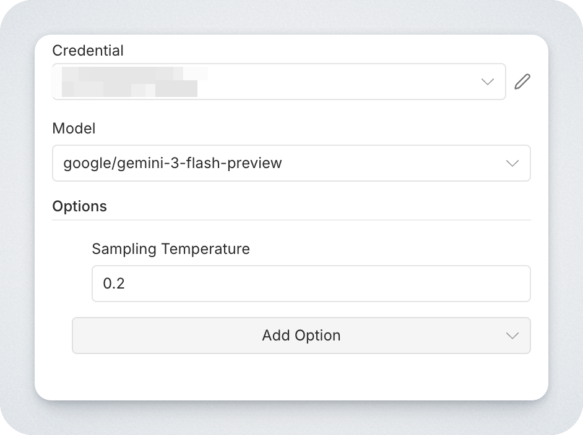Click the 0.2 value in temperature box

[114, 284]
